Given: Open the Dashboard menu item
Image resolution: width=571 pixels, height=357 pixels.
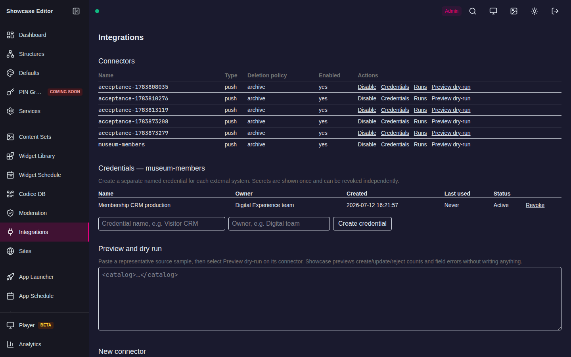Looking at the screenshot, I should [x=44, y=35].
